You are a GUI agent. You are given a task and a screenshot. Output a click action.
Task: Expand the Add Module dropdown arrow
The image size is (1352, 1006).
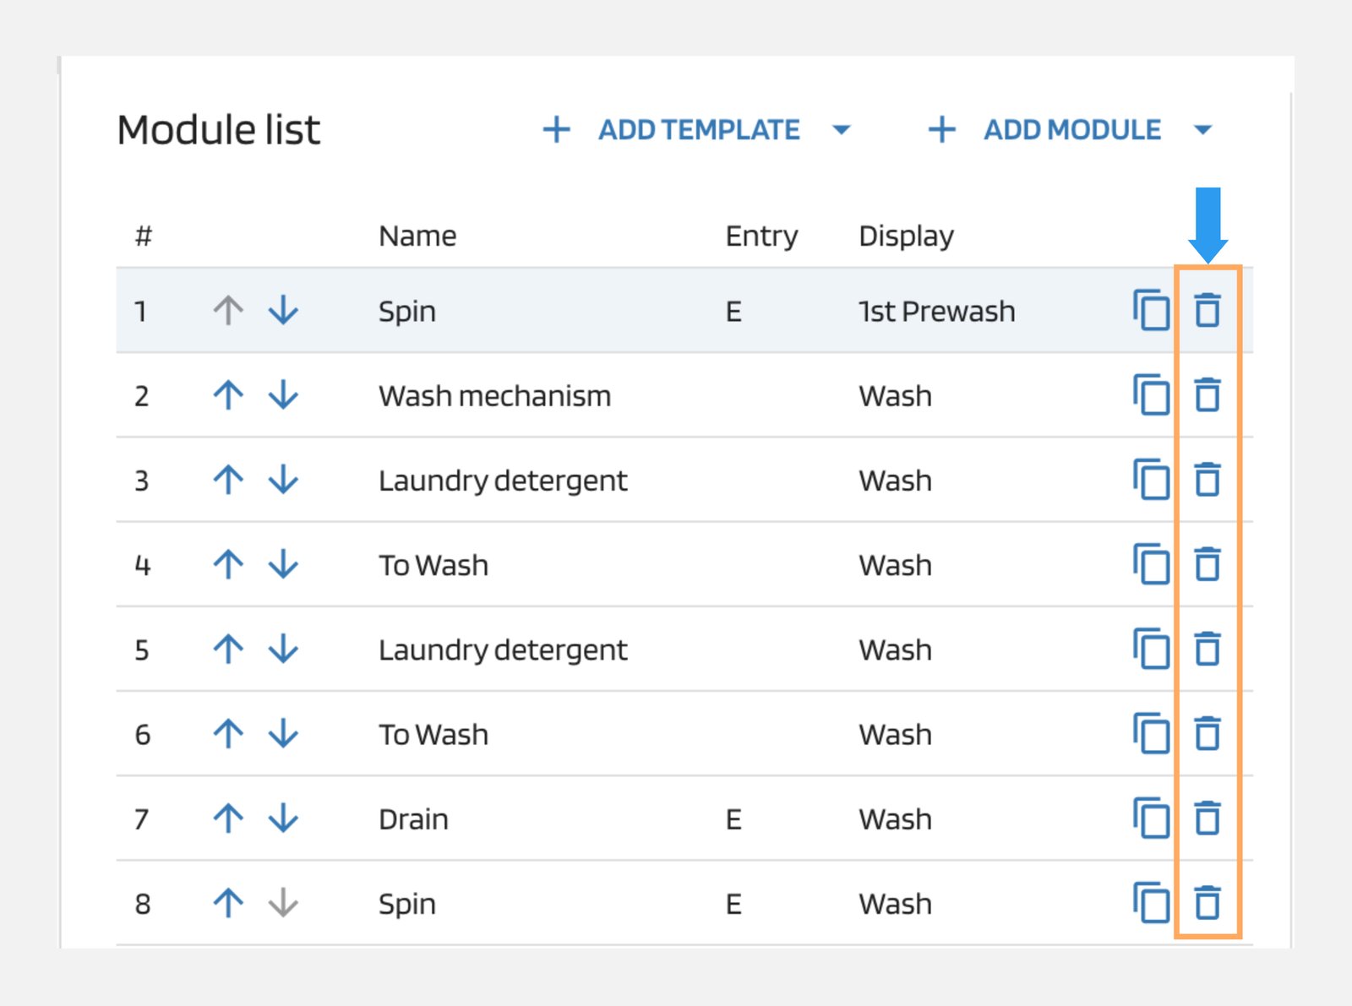click(x=1202, y=130)
